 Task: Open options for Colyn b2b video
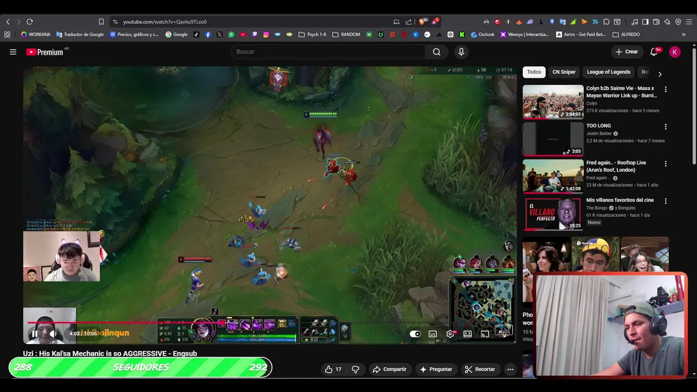point(665,89)
